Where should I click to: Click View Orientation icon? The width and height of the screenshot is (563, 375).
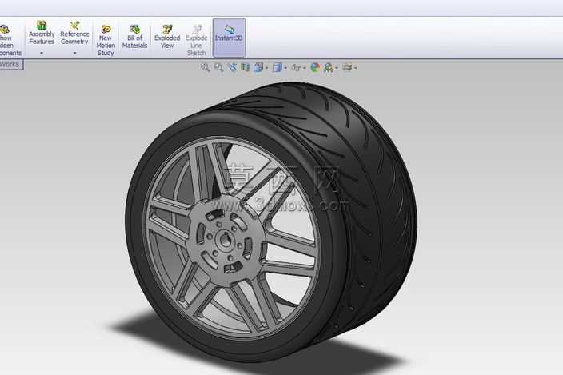[258, 67]
